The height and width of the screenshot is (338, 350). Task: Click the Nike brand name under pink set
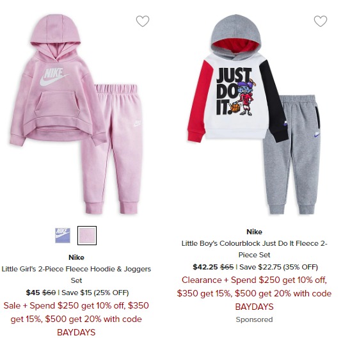pyautogui.click(x=76, y=257)
